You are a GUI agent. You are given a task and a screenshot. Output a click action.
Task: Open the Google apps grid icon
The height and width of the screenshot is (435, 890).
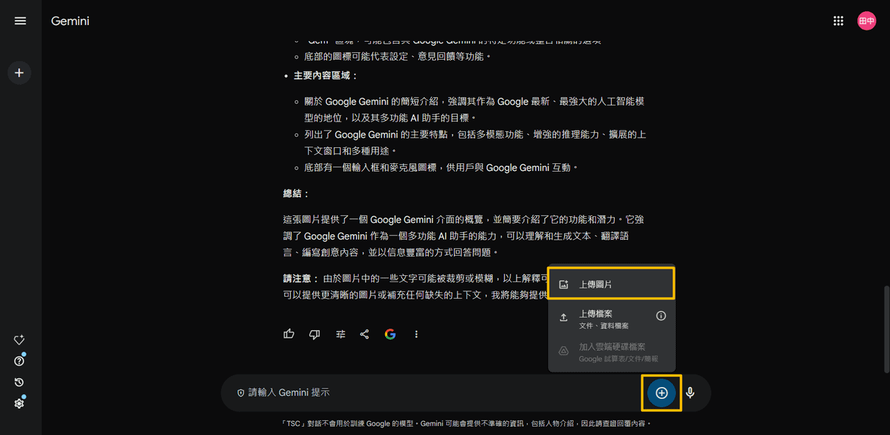[x=839, y=20]
